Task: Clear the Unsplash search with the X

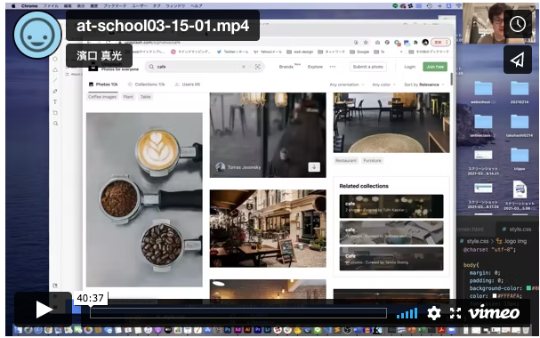Action: [x=244, y=67]
